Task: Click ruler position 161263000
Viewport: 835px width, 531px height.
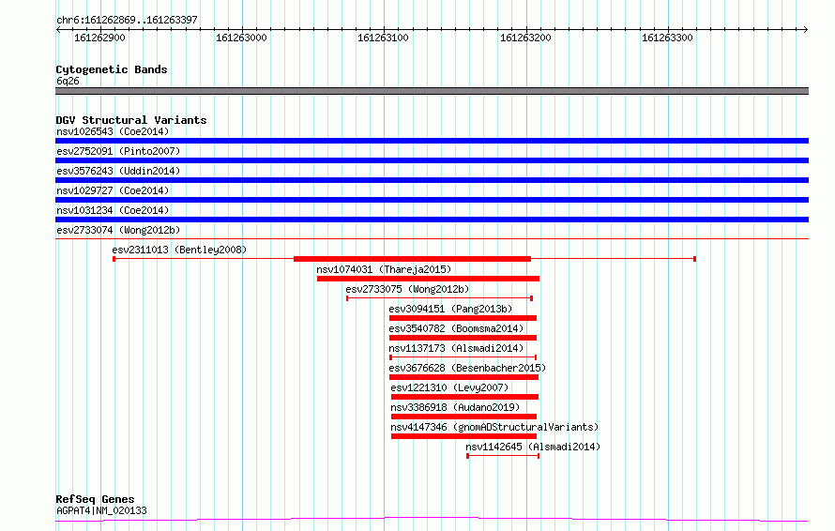Action: (x=241, y=38)
